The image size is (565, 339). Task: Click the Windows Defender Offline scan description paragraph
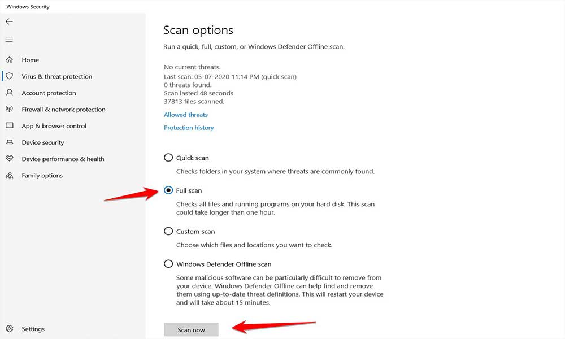(x=280, y=290)
